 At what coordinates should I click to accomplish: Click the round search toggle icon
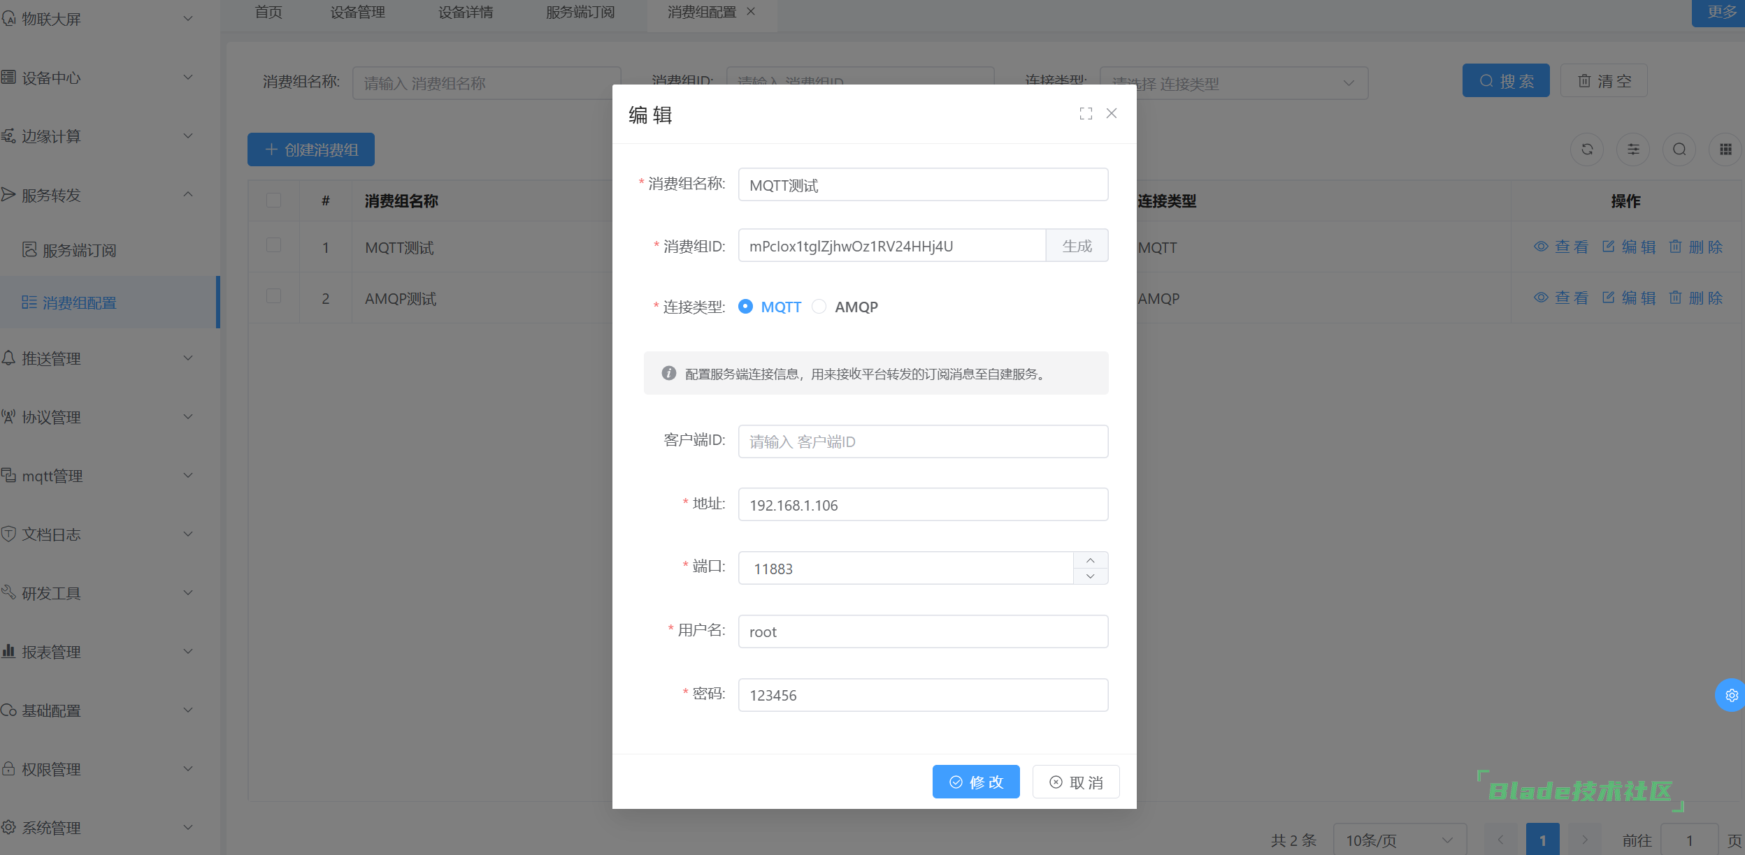[x=1679, y=149]
